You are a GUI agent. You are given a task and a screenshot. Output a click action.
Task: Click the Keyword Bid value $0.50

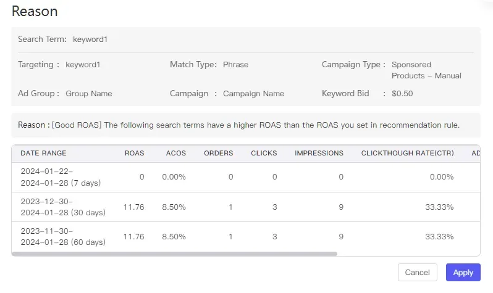(x=402, y=94)
